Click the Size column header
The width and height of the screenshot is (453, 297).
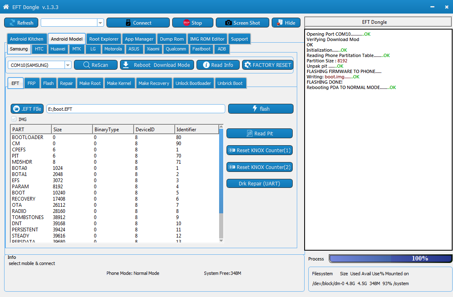pyautogui.click(x=72, y=130)
